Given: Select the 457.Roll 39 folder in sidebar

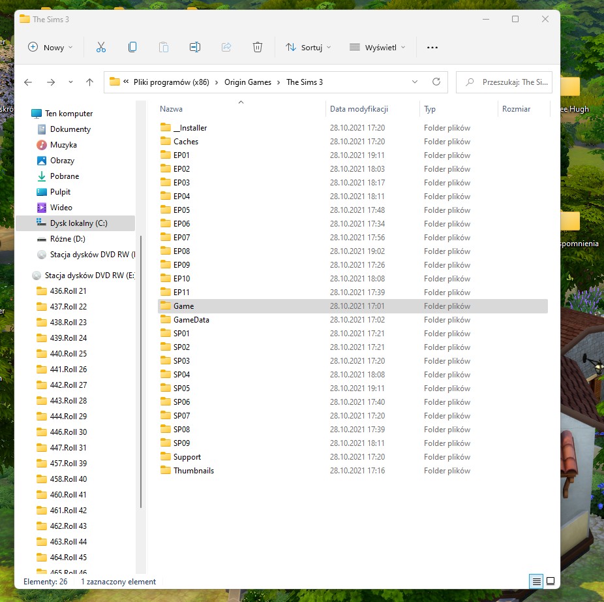Looking at the screenshot, I should coord(61,463).
